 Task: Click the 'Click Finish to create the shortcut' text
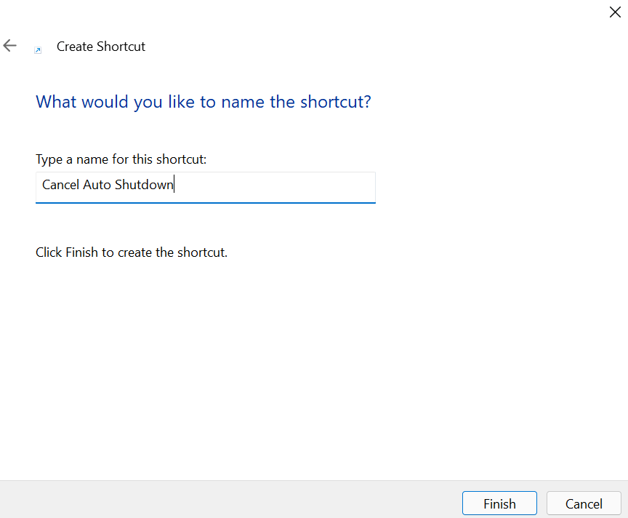(x=132, y=252)
